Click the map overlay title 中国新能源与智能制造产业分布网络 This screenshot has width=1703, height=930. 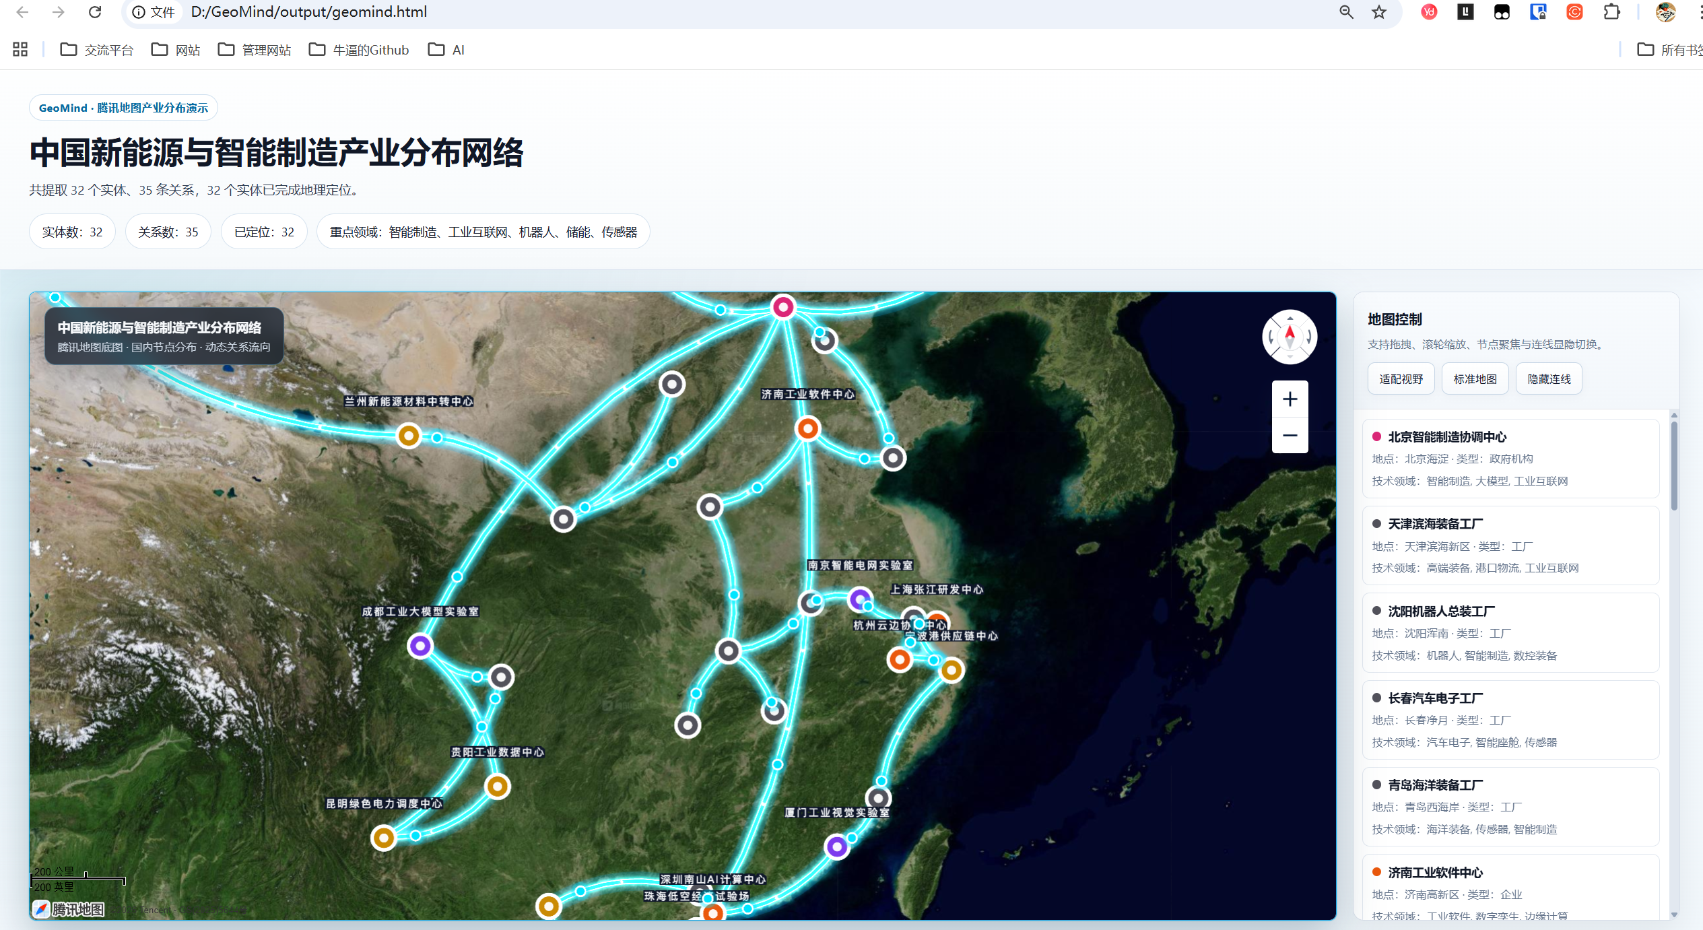(160, 327)
